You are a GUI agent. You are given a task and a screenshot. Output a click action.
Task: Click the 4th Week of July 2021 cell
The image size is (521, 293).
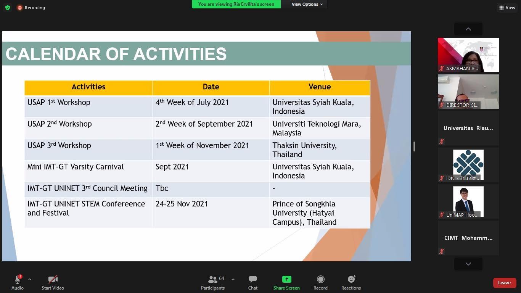(x=211, y=106)
